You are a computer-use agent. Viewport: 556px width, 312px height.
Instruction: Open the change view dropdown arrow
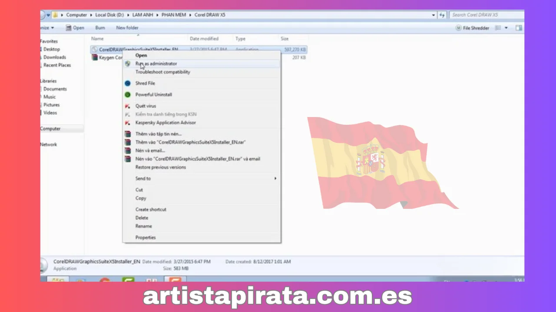[x=506, y=28]
